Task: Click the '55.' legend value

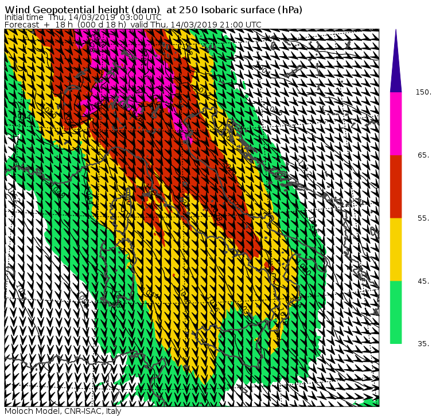Action: point(423,218)
